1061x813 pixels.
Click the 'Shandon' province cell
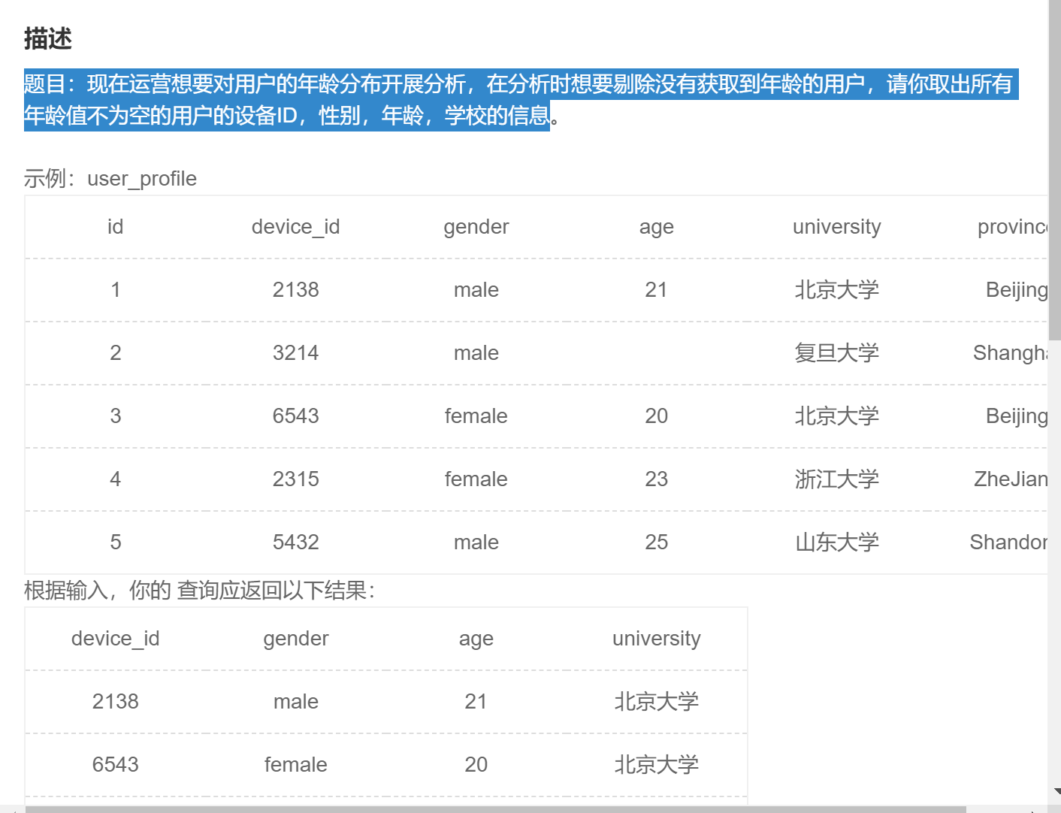(x=1008, y=543)
